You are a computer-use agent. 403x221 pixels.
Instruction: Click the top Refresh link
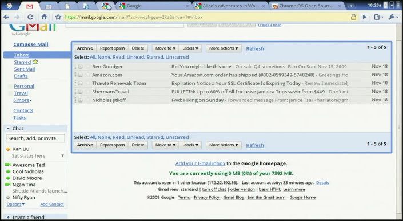coord(255,48)
